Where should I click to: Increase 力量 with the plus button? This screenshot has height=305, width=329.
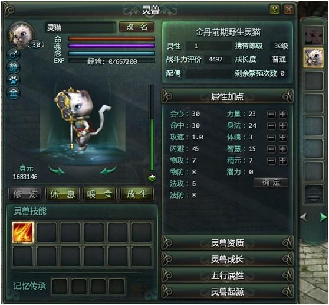[x=283, y=114]
